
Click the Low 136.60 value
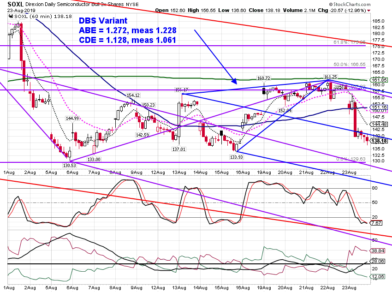click(x=232, y=10)
